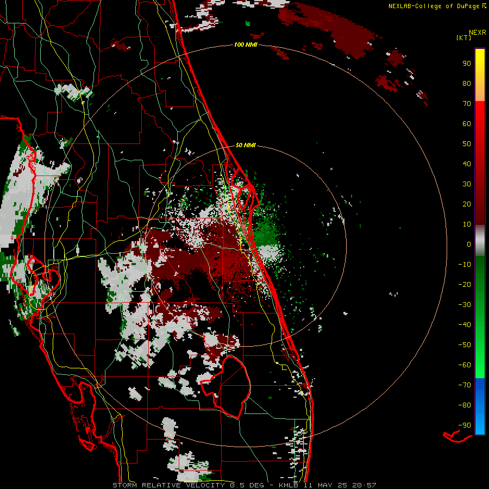The image size is (489, 489).
Task: Click the 30 value on velocity legend
Action: coord(467,184)
